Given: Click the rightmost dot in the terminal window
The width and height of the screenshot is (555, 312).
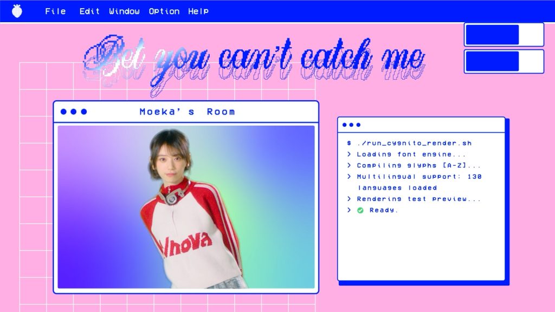Looking at the screenshot, I should [x=358, y=125].
